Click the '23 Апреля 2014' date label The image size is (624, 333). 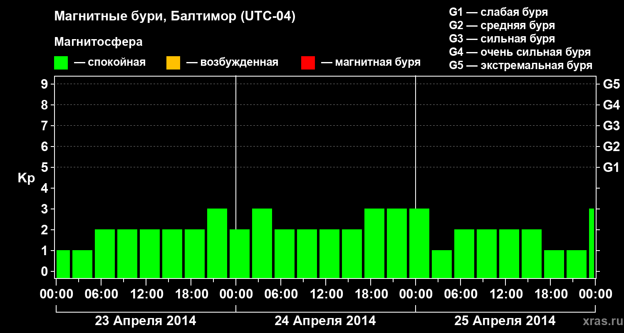pos(146,321)
